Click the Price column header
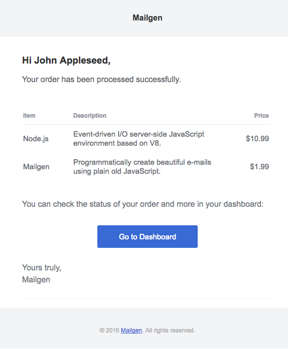 (x=261, y=116)
